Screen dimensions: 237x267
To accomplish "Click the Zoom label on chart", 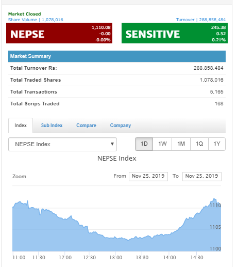I will tap(19, 177).
